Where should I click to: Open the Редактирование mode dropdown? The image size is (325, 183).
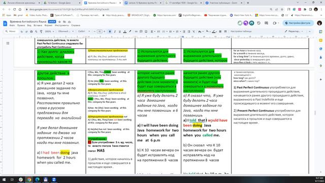pyautogui.click(x=294, y=32)
